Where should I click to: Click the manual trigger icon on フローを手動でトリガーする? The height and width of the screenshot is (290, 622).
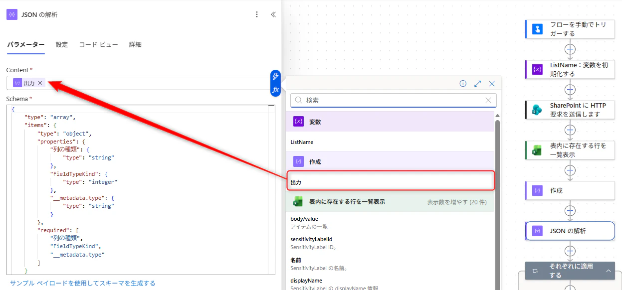click(537, 29)
